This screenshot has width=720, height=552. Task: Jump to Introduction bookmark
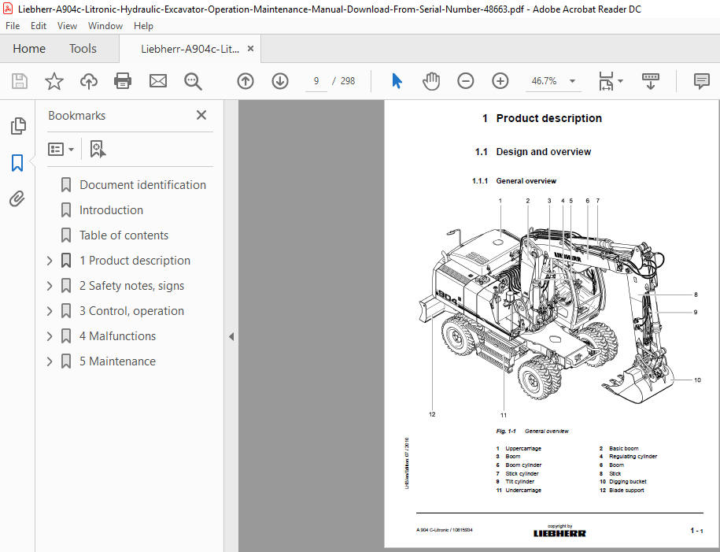111,210
